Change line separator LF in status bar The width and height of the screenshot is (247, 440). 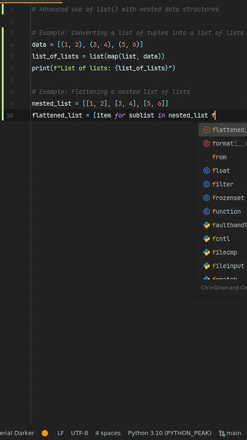[x=60, y=433]
